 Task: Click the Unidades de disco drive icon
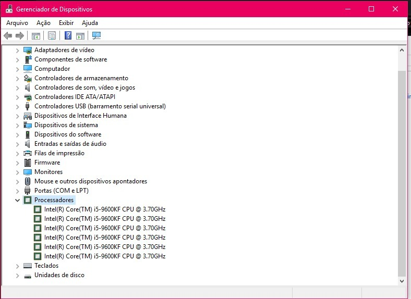(x=28, y=276)
